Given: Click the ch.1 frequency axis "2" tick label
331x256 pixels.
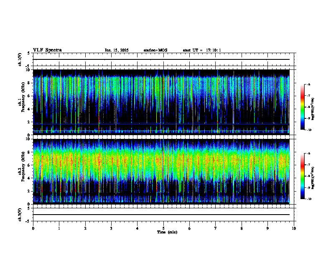Looking at the screenshot, I should tap(29, 122).
